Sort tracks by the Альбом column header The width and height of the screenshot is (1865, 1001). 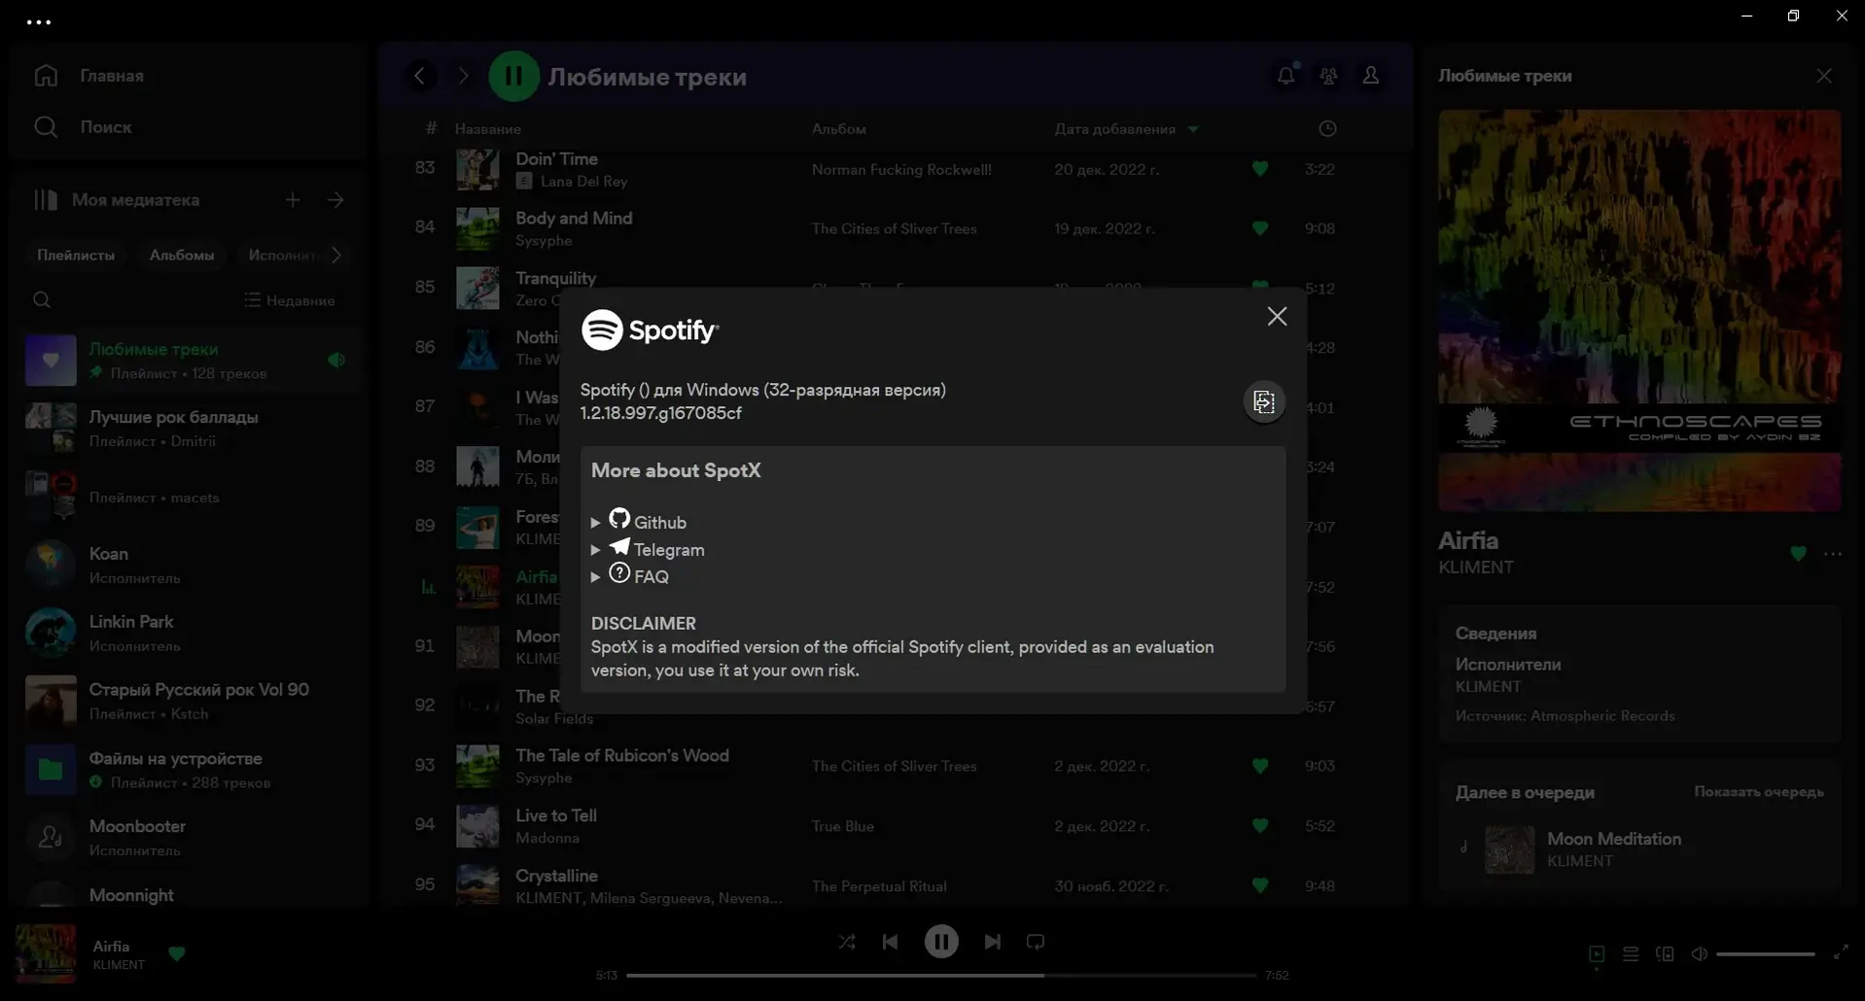tap(839, 128)
